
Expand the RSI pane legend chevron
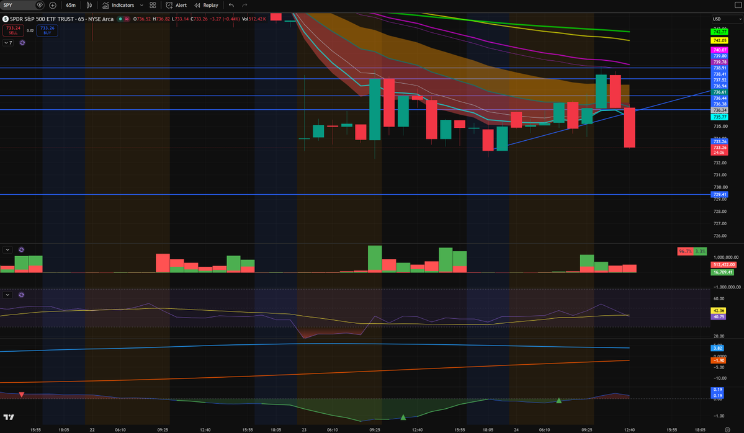(7, 295)
